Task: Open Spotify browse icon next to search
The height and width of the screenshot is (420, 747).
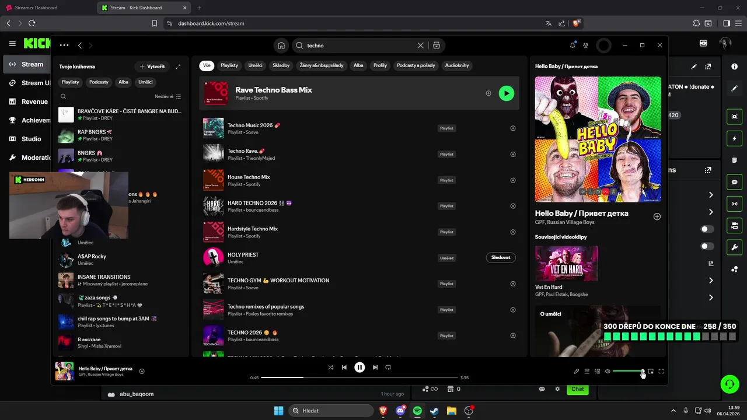Action: point(436,45)
